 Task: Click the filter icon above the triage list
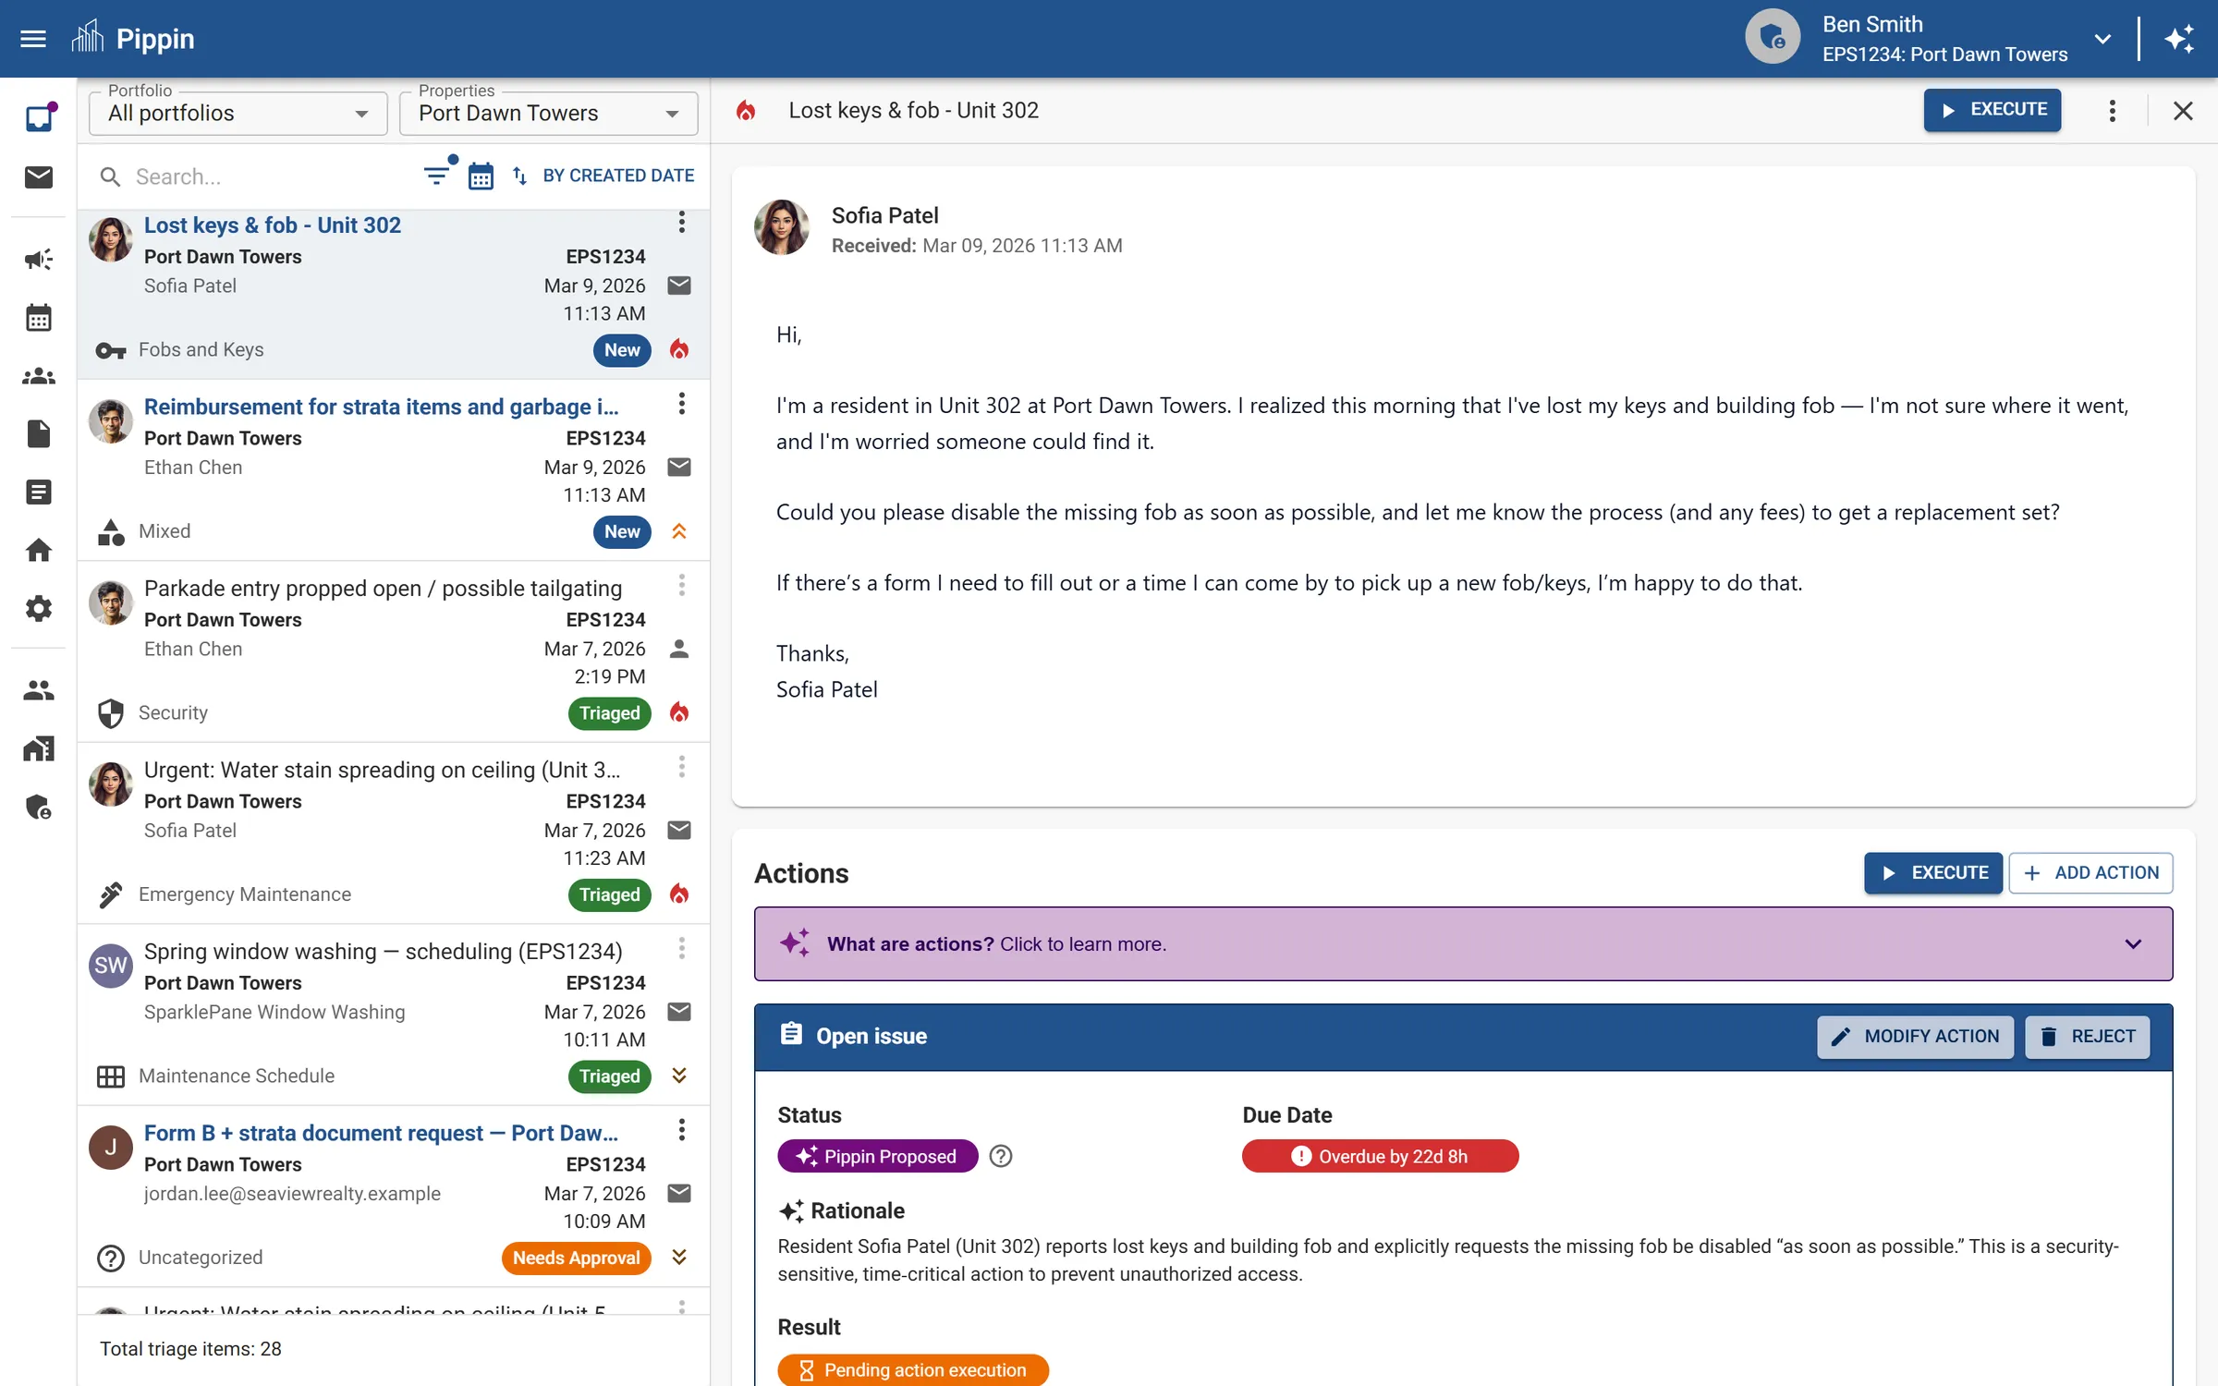[436, 175]
